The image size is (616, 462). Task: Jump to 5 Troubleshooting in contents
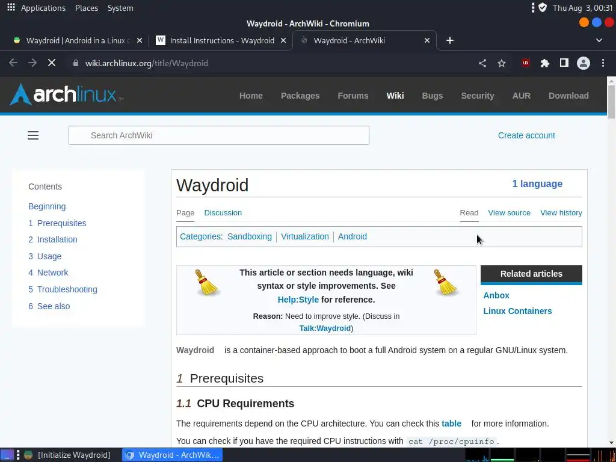click(63, 289)
